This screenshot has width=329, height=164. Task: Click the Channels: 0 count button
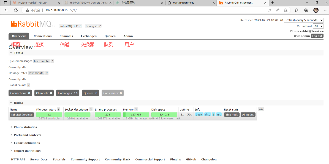click(44, 93)
